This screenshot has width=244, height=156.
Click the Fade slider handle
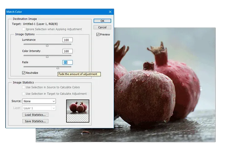58,68
